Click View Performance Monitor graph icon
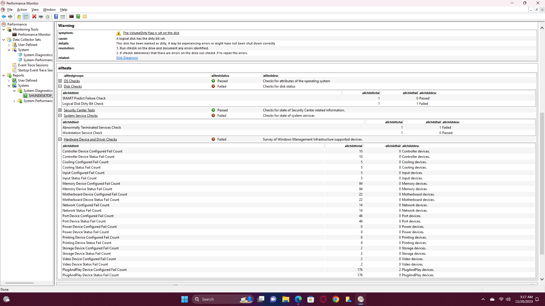The image size is (545, 306). pyautogui.click(x=72, y=16)
